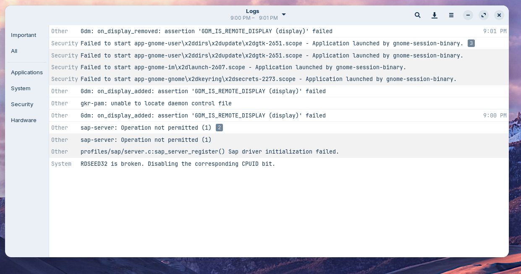This screenshot has width=521, height=274.
Task: Open the RDSEED32 is broken log entry
Action: (x=279, y=164)
